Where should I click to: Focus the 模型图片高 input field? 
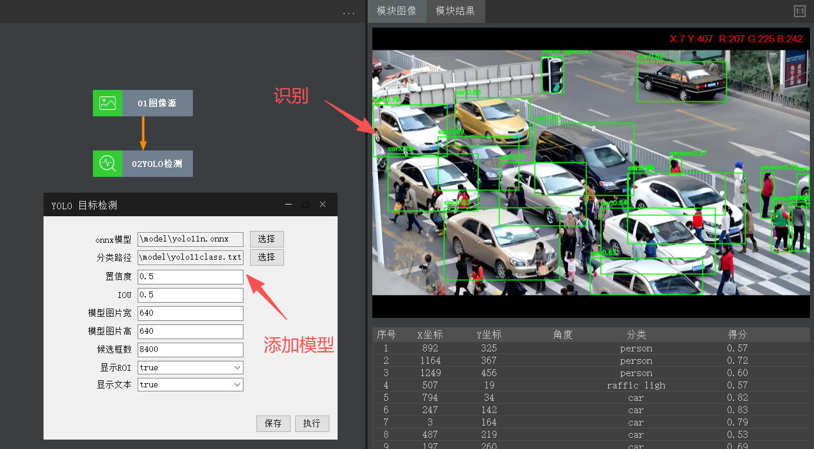coord(191,331)
